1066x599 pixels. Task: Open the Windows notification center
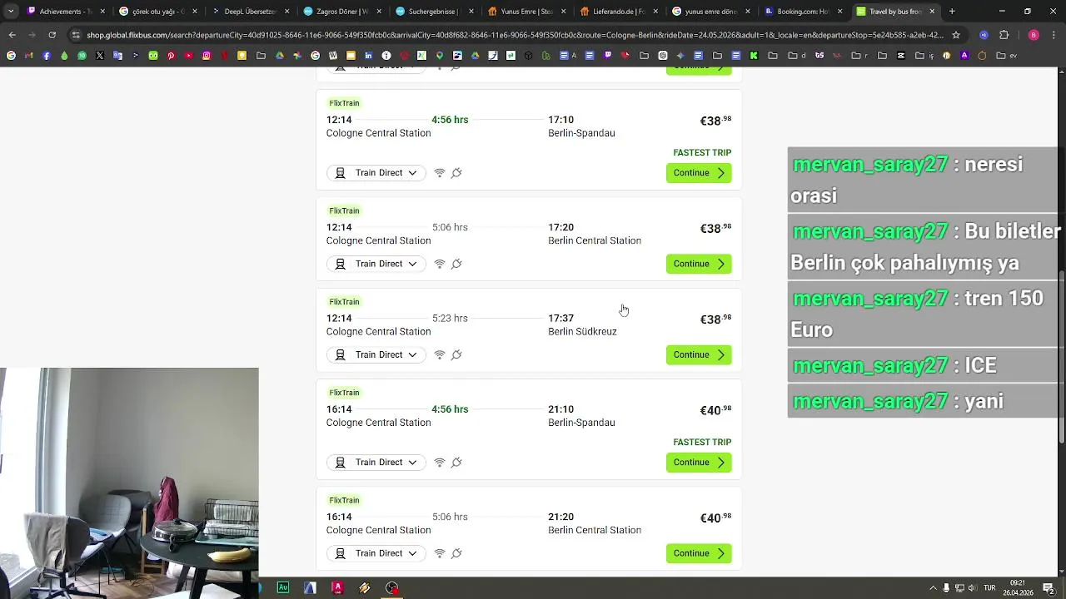pos(1049,588)
